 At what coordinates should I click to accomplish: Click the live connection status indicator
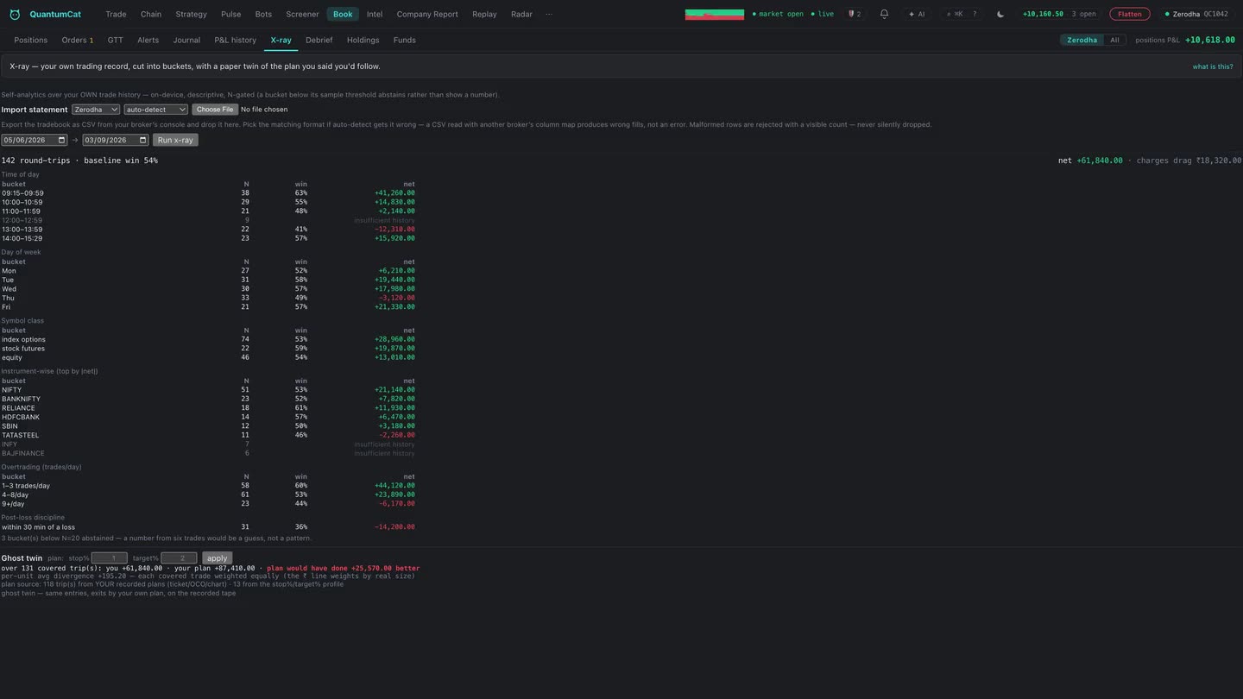pos(823,15)
